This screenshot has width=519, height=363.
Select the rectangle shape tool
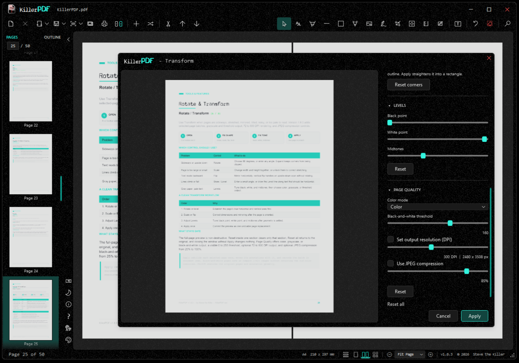[341, 24]
